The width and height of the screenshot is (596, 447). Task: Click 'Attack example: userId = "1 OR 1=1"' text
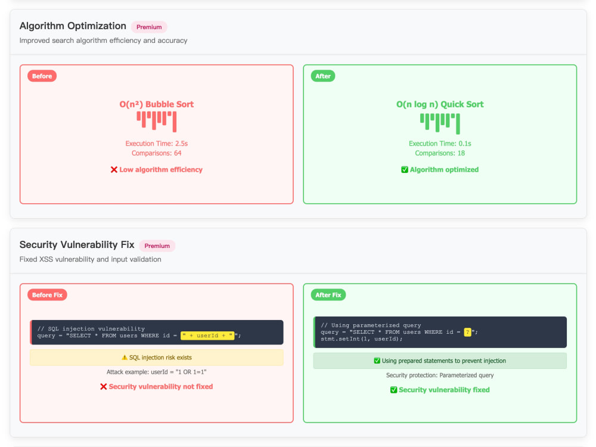[157, 372]
